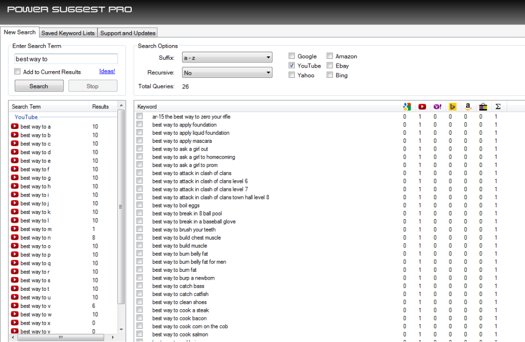
Task: Click YouTube icon beside 'best way to m'
Action: click(15, 229)
